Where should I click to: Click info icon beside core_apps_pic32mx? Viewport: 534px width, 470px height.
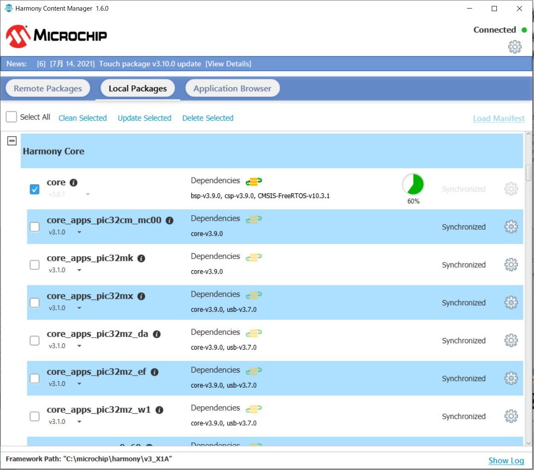(141, 296)
